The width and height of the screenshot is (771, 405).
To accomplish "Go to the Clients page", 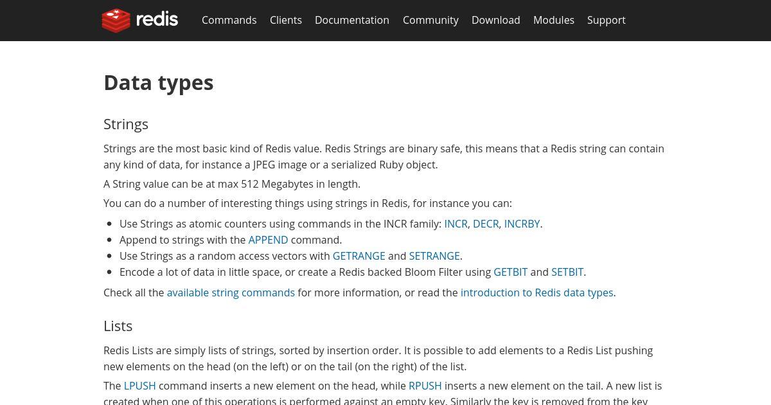I will pyautogui.click(x=286, y=20).
